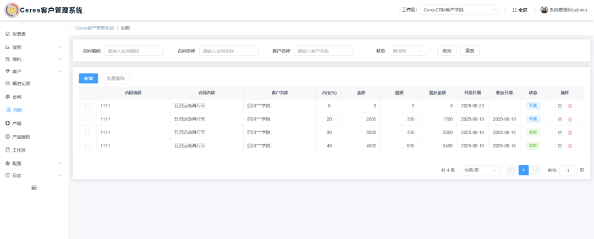Click the 合同编码 input field
Viewport: 594px width, 239px height.
tap(134, 50)
